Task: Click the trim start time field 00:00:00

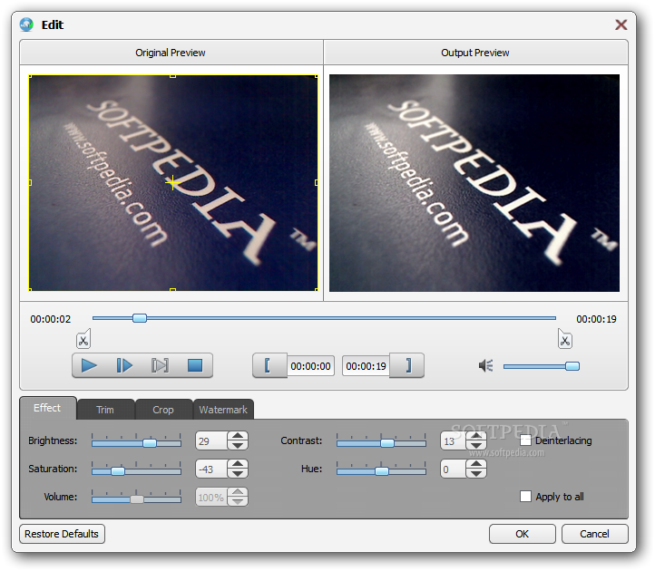Action: point(310,366)
